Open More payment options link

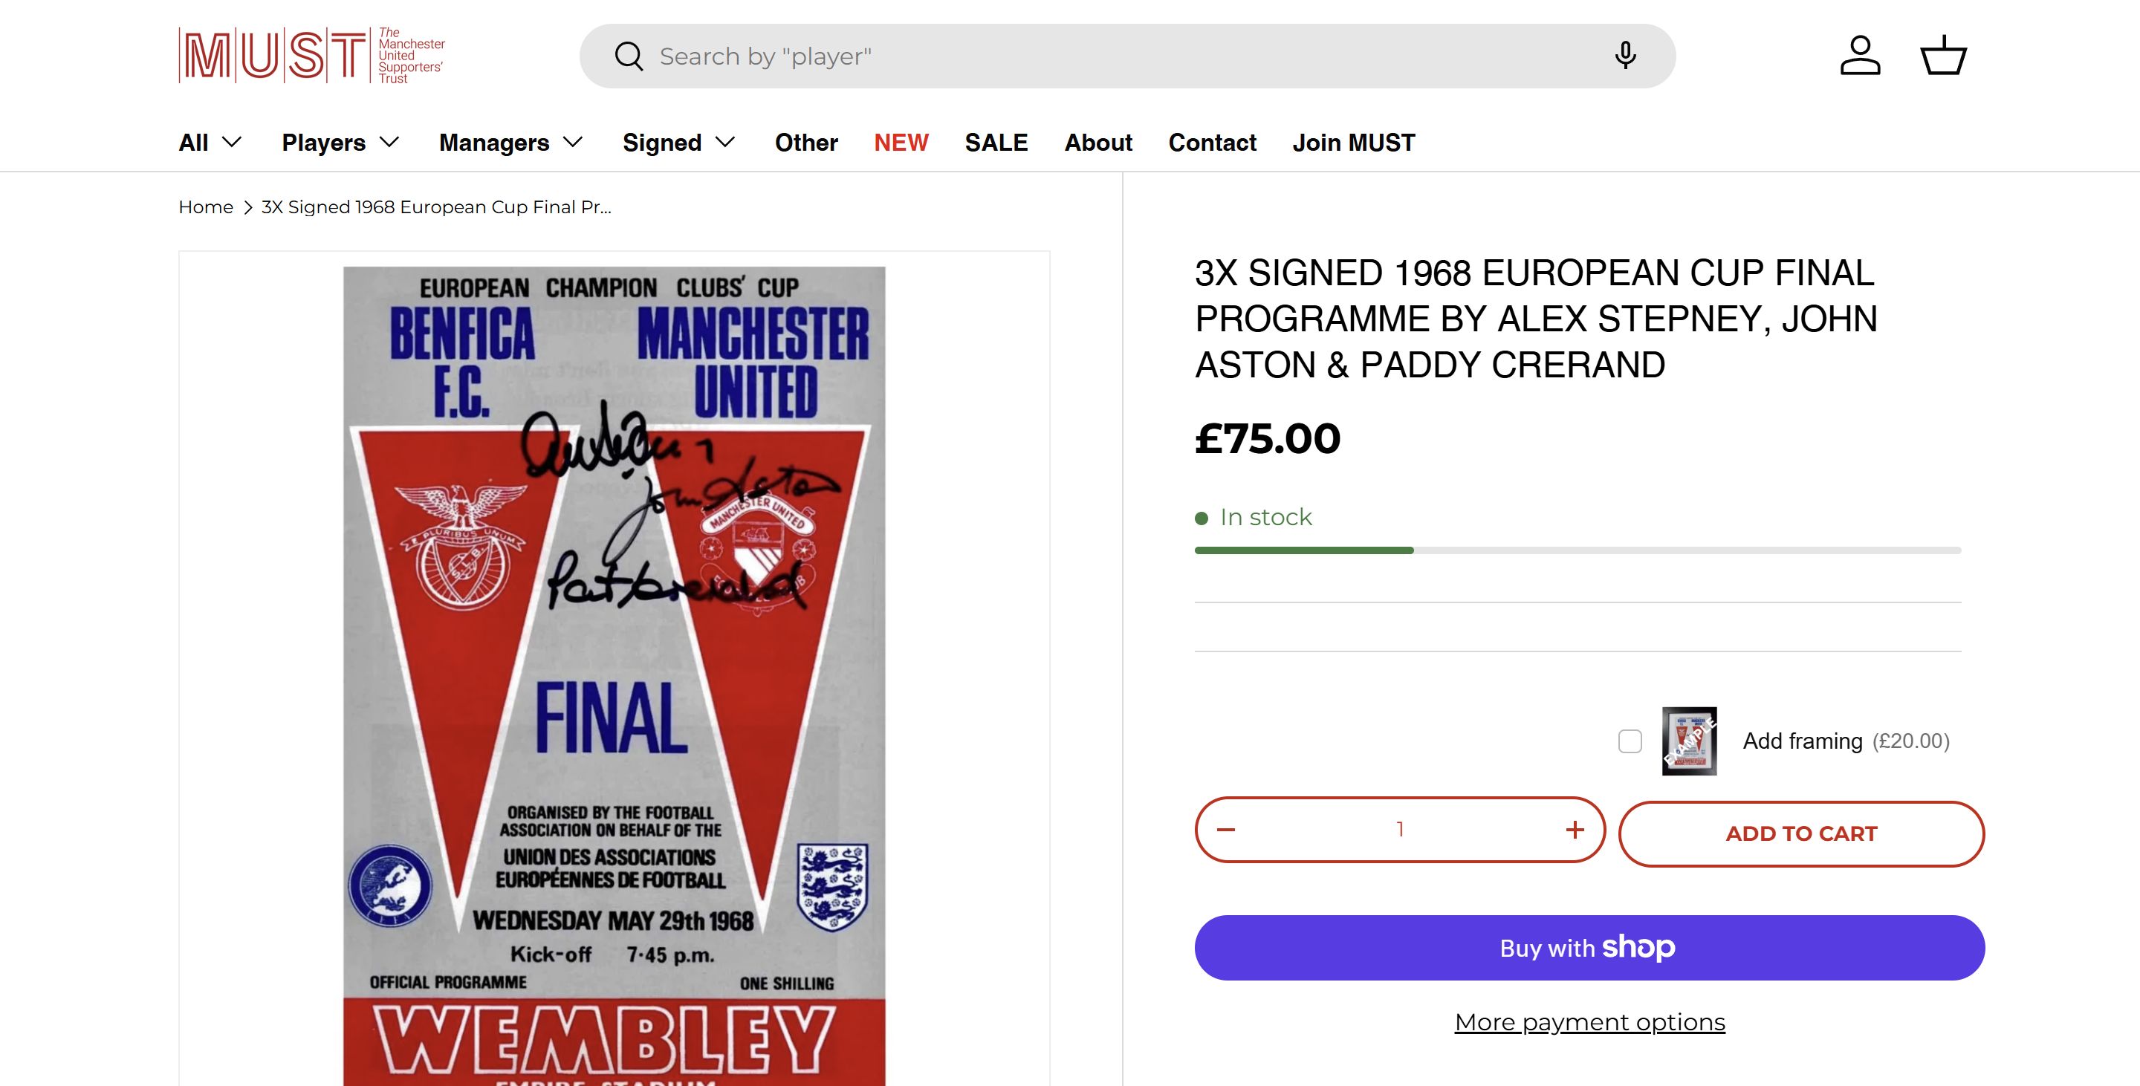coord(1589,1022)
